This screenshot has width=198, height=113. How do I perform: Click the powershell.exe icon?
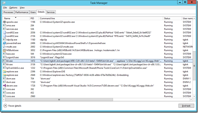point(4,43)
